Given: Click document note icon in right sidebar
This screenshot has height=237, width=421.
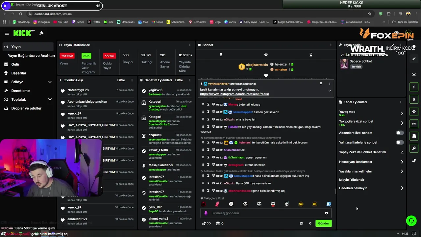Looking at the screenshot, I should pyautogui.click(x=414, y=99).
